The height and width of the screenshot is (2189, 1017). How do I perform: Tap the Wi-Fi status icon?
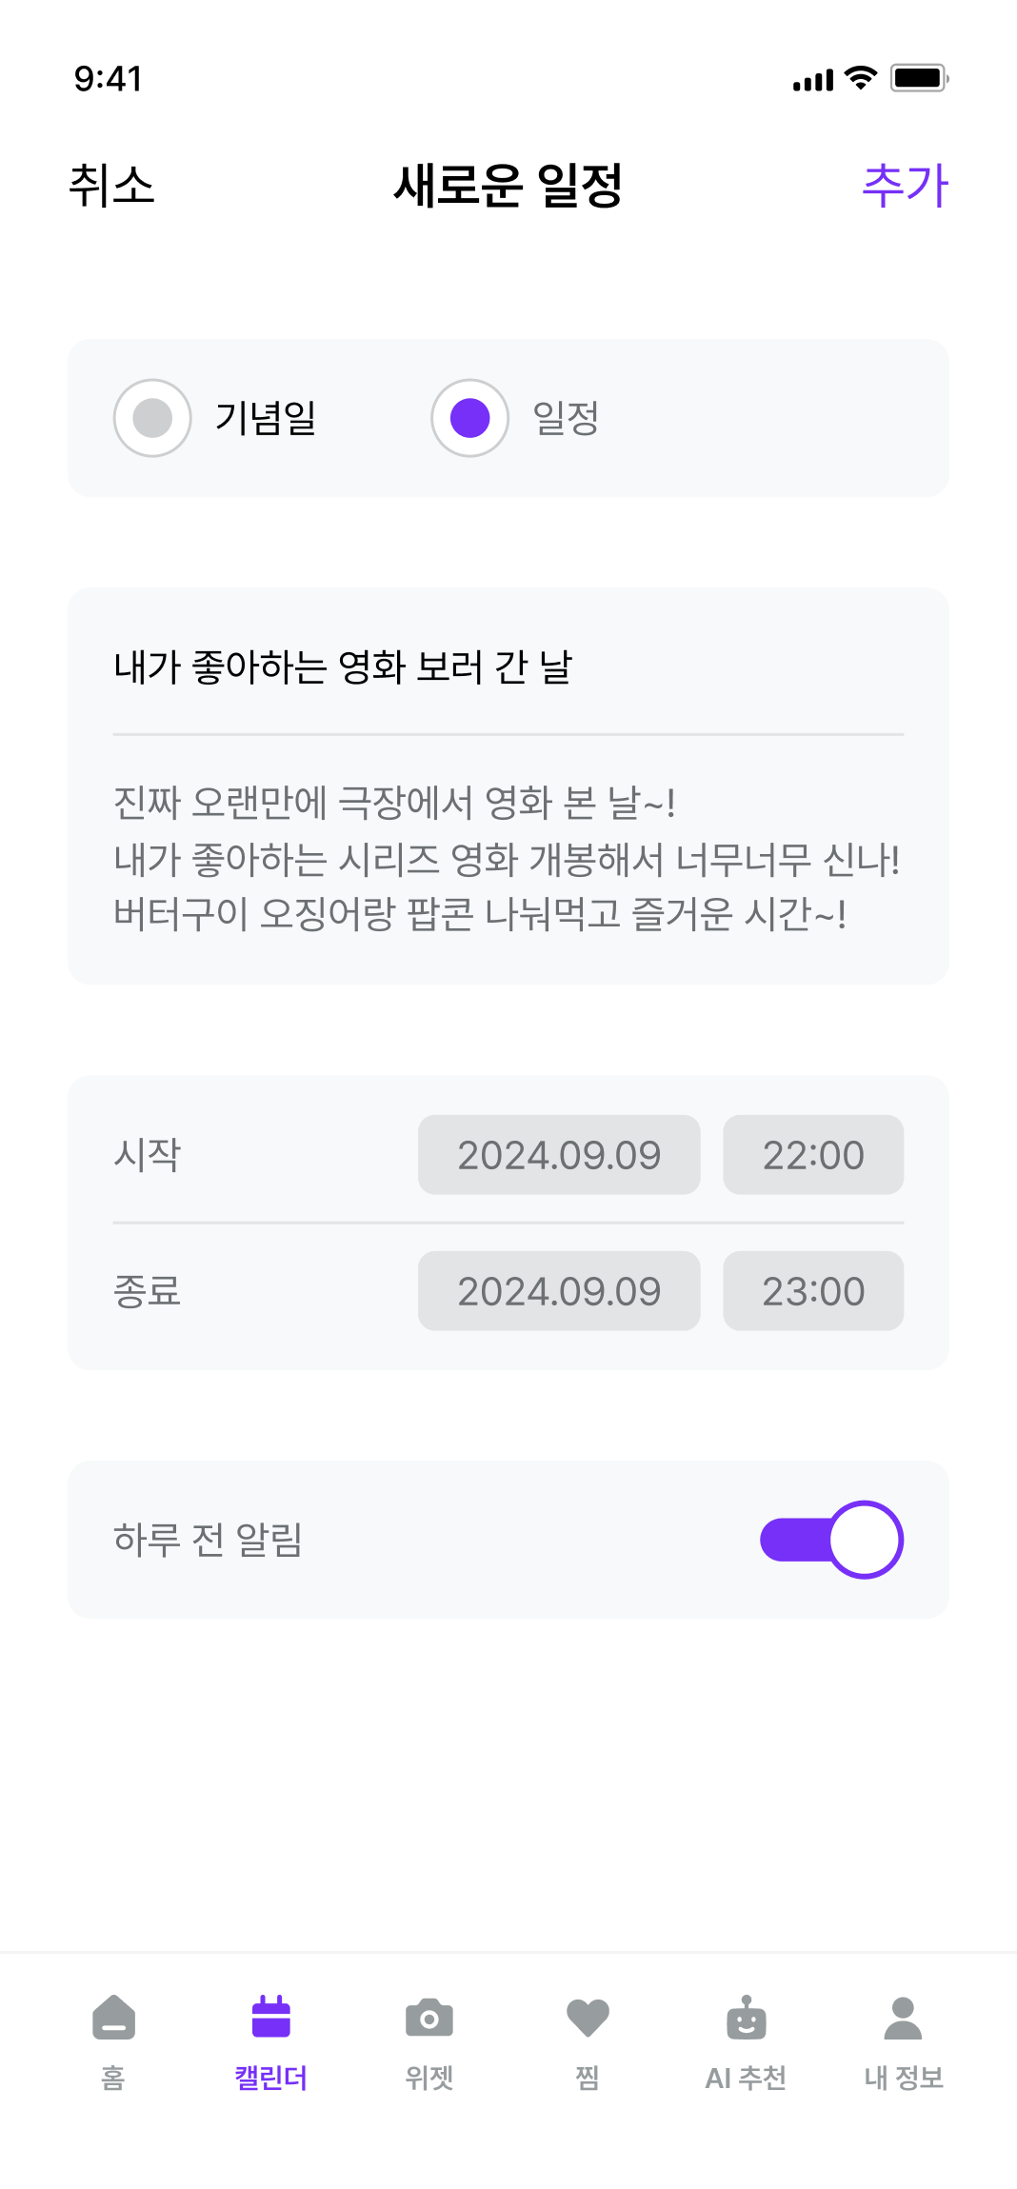[861, 78]
